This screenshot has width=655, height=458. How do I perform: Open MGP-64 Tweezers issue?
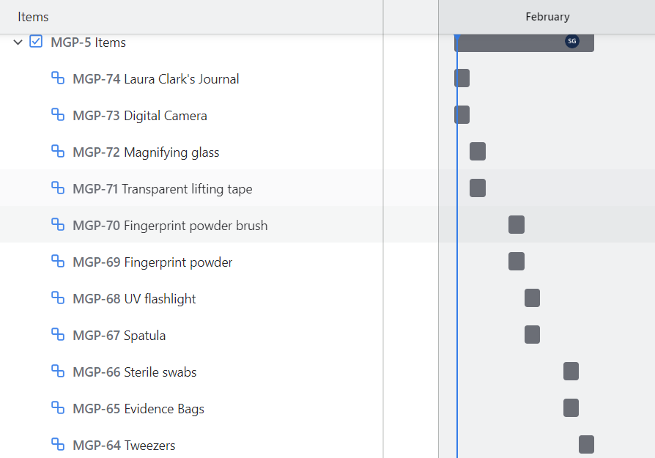124,446
